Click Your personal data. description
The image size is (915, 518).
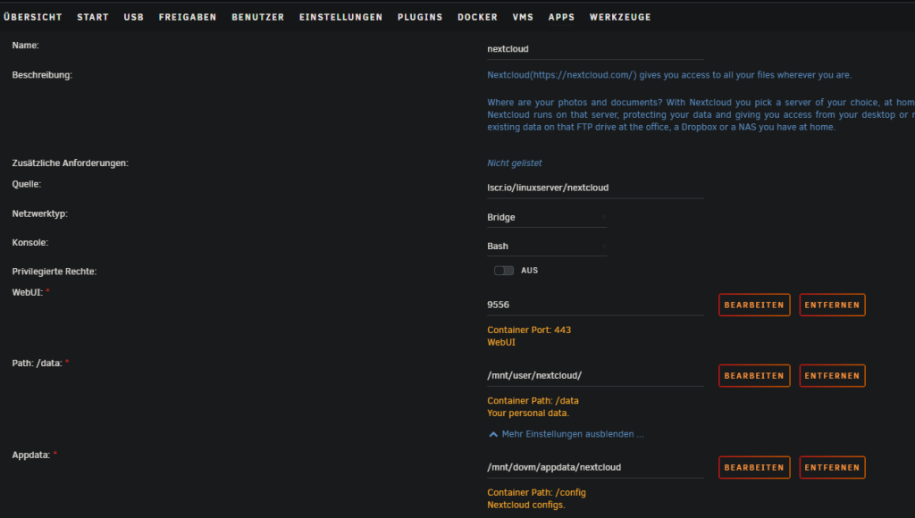[x=528, y=413]
